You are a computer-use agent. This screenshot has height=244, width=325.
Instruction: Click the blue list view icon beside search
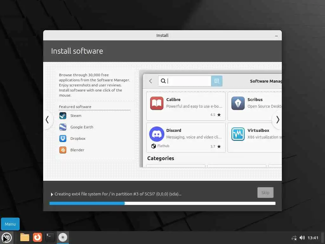pyautogui.click(x=216, y=81)
